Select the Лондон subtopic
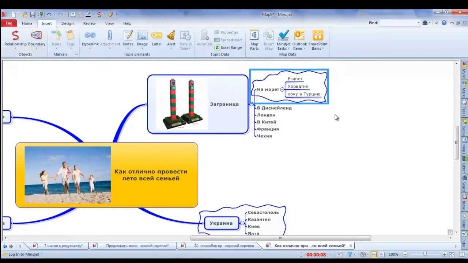Image resolution: width=468 pixels, height=263 pixels. pyautogui.click(x=266, y=115)
